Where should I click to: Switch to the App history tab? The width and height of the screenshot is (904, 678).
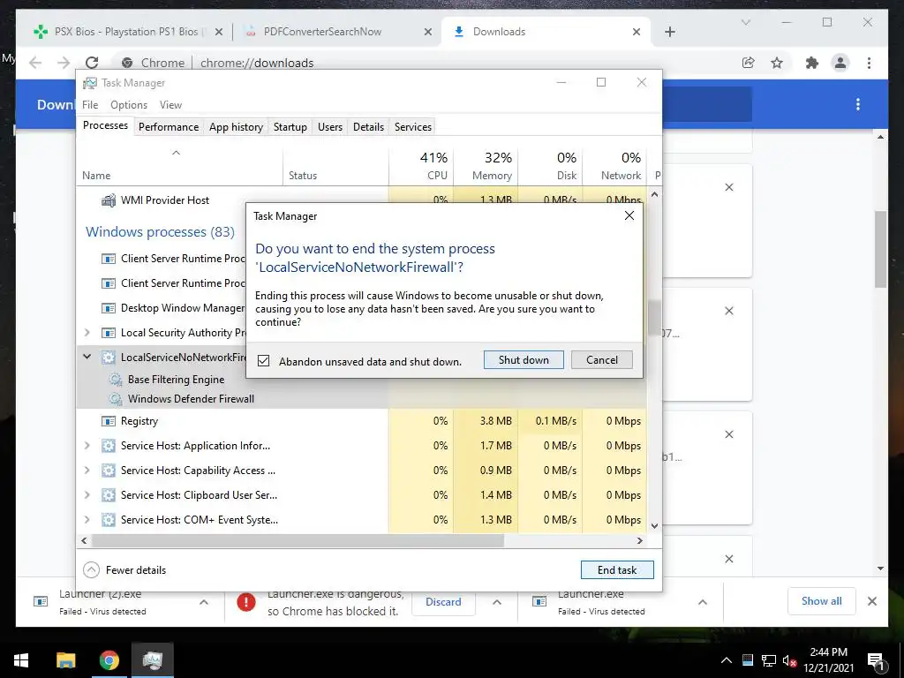(236, 127)
